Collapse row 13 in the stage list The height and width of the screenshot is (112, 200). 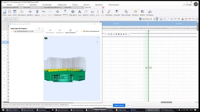4,72
